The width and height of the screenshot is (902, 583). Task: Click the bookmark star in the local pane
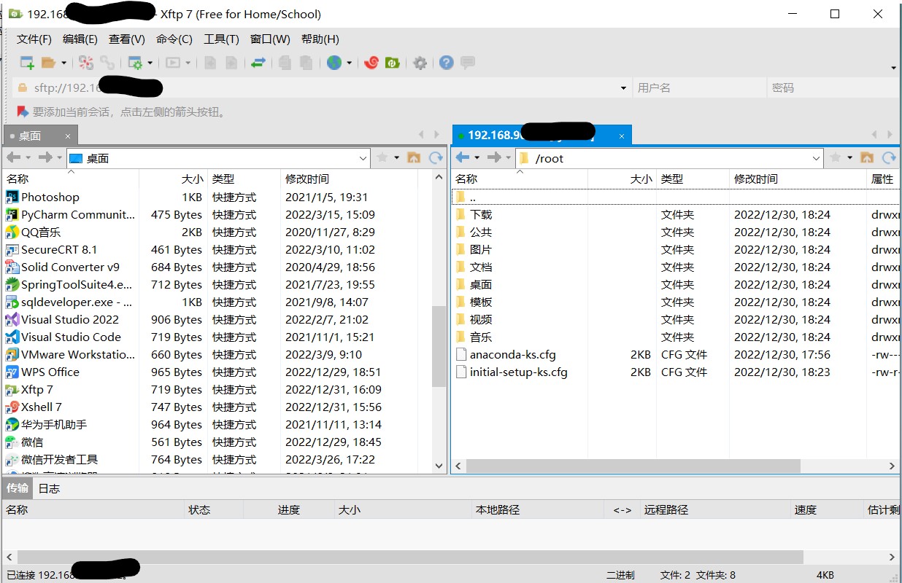click(x=382, y=157)
